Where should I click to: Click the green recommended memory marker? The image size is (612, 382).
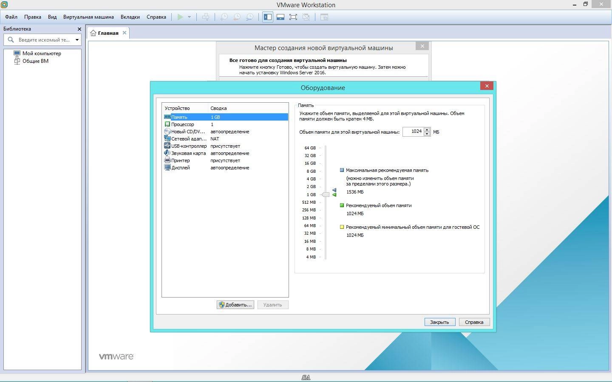pyautogui.click(x=334, y=195)
